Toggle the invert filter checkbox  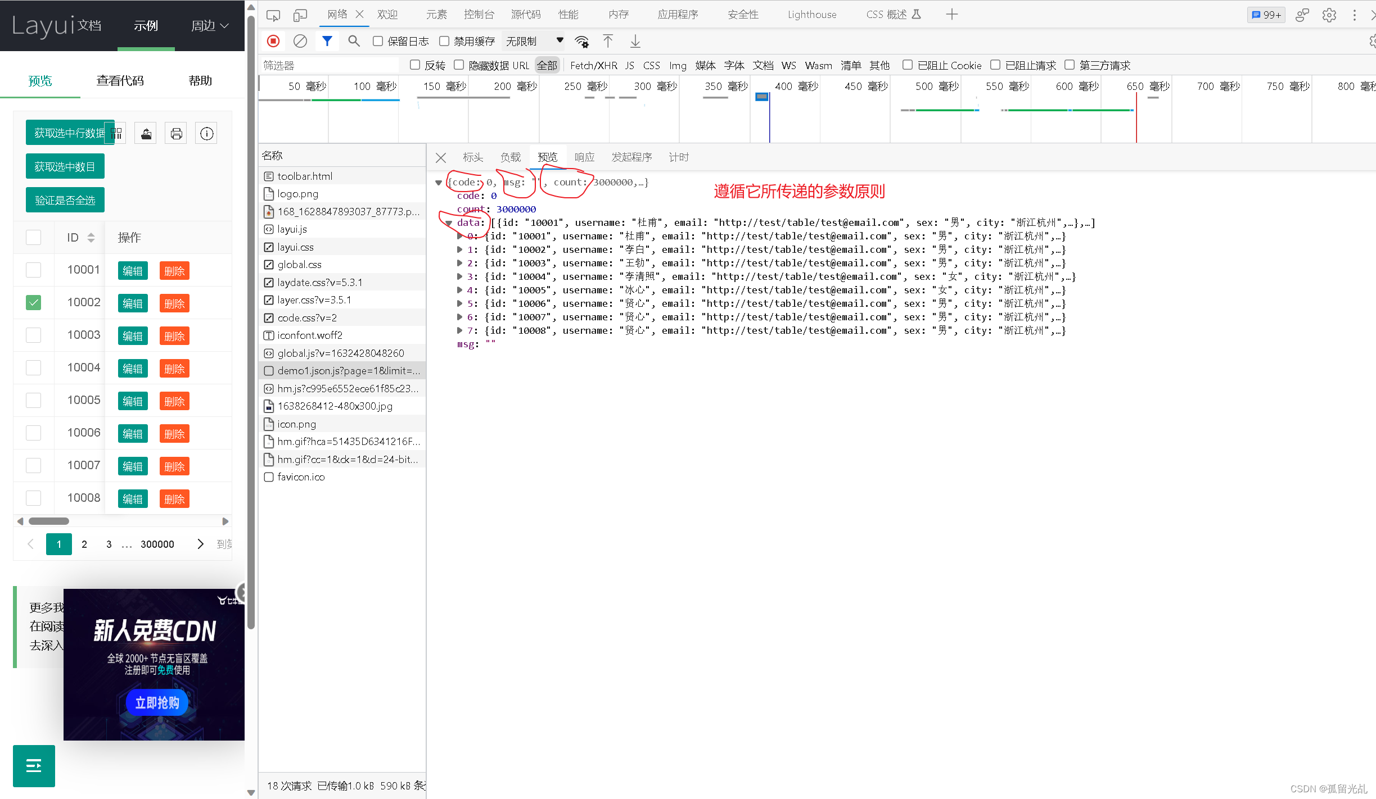(x=415, y=65)
